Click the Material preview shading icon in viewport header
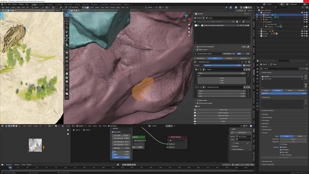This screenshot has height=174, width=309. click(x=248, y=8)
